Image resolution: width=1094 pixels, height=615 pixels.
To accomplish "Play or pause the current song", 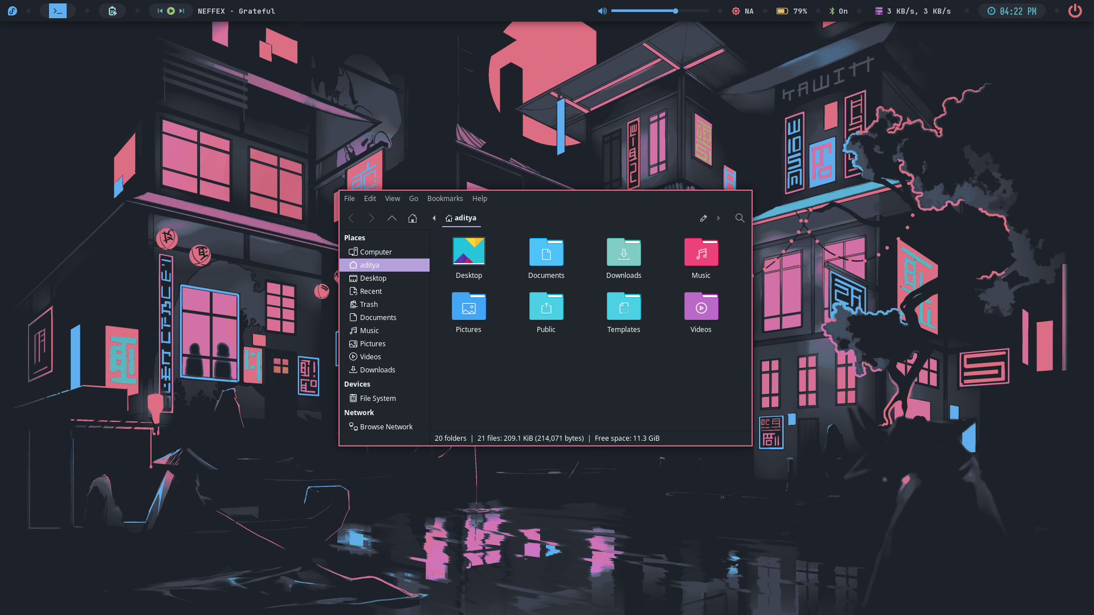I will tap(171, 11).
